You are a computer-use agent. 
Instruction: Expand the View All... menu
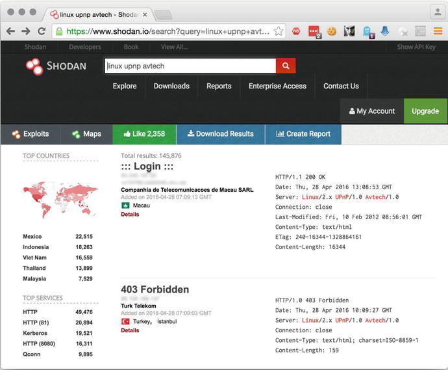click(x=174, y=47)
